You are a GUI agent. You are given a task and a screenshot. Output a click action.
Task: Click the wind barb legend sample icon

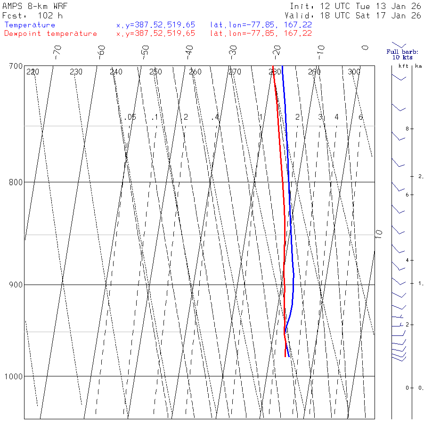(399, 45)
